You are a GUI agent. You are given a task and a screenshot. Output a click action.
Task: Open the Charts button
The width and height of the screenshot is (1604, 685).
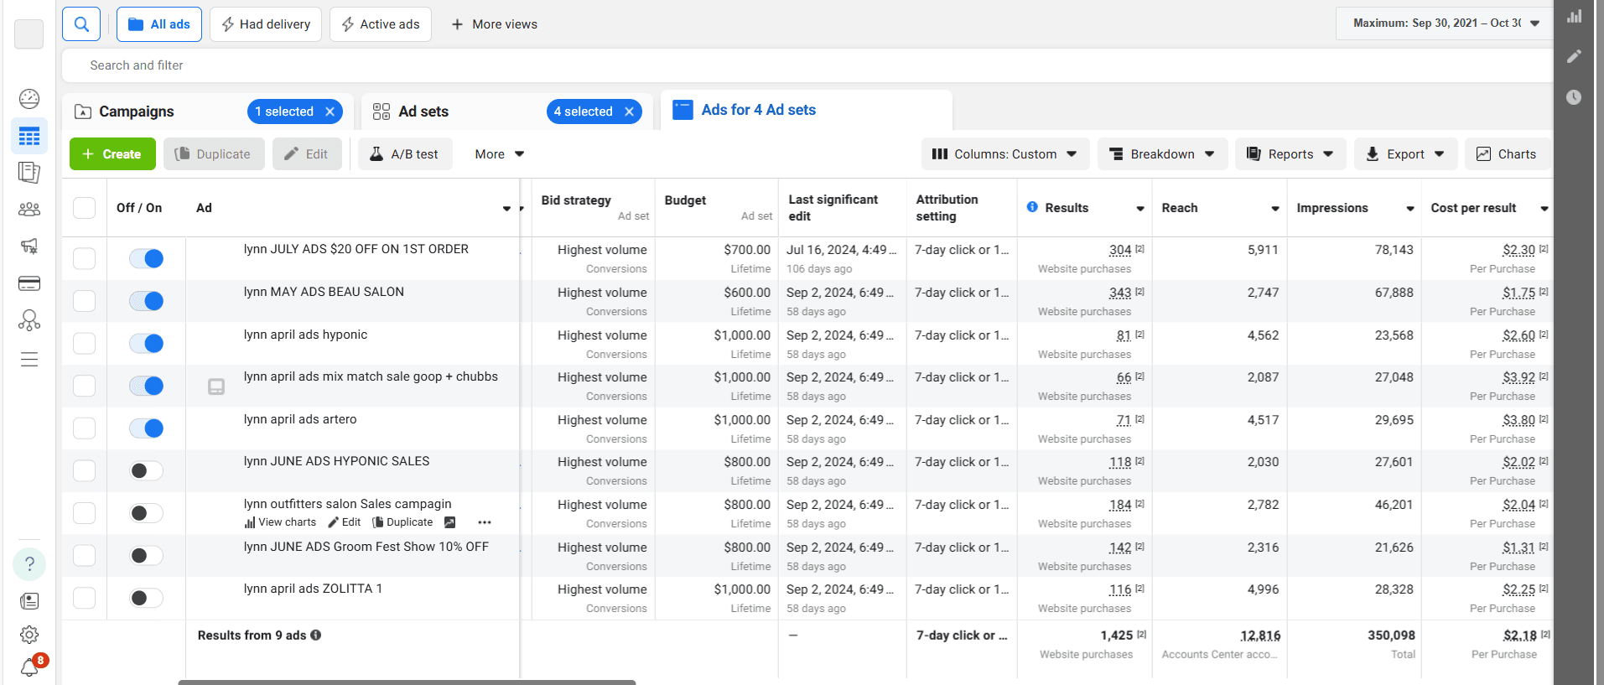coord(1507,154)
